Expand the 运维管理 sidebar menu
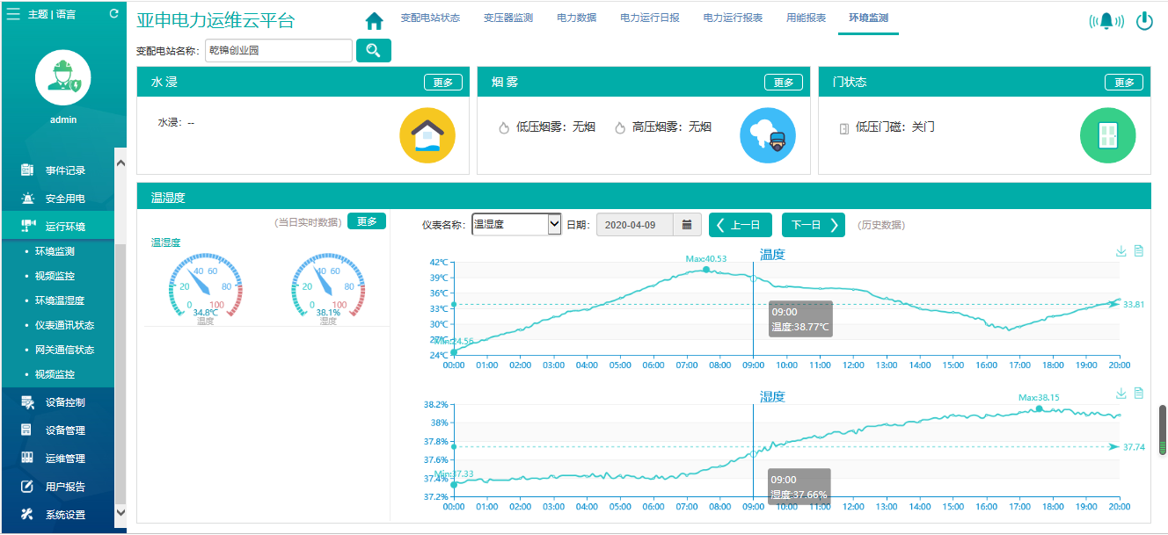 65,459
